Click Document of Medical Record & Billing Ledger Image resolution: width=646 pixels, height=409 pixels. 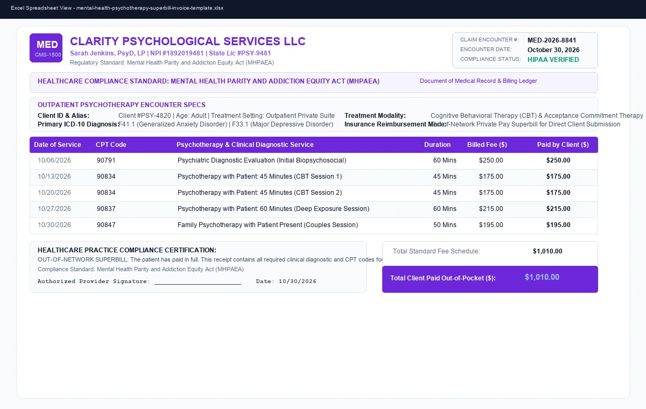479,81
